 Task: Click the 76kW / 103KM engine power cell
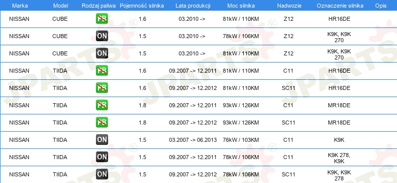pyautogui.click(x=241, y=140)
